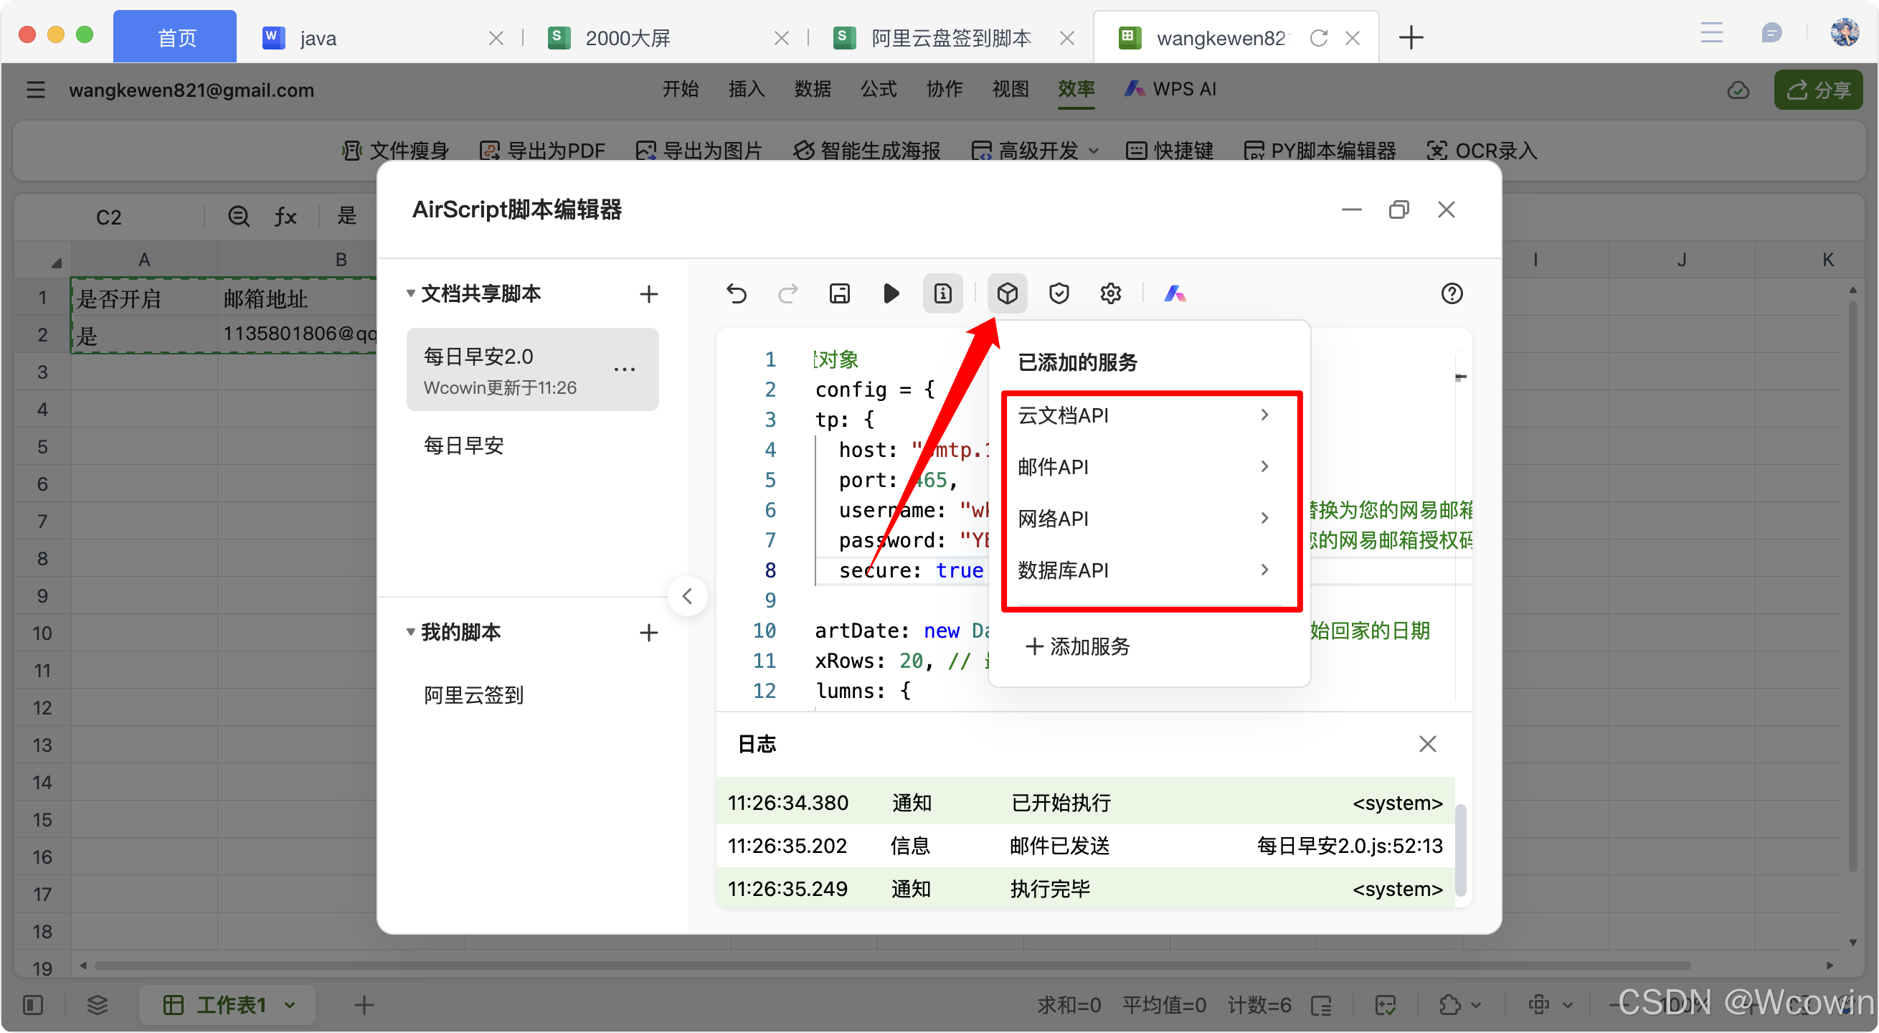Reload the wangkewen82 tab

pyautogui.click(x=1318, y=38)
